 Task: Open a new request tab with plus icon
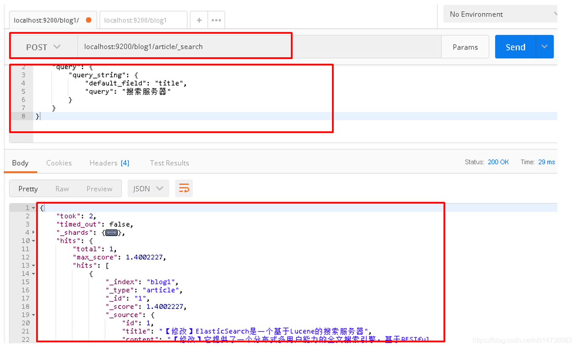click(x=199, y=20)
